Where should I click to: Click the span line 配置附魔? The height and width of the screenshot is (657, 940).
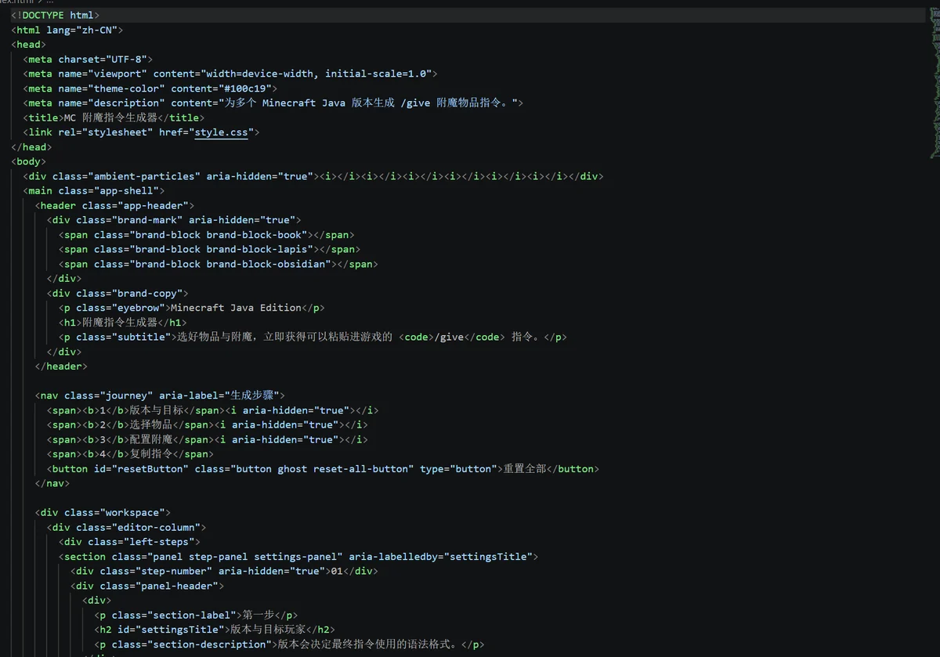[x=207, y=439]
